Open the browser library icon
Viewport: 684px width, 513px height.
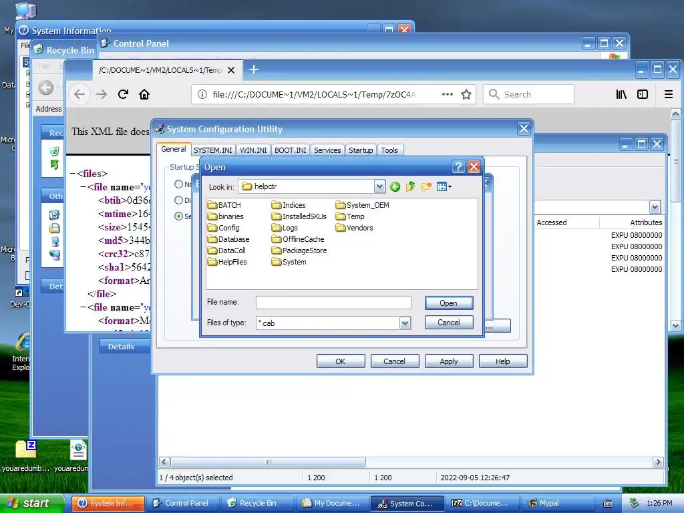[x=621, y=94]
